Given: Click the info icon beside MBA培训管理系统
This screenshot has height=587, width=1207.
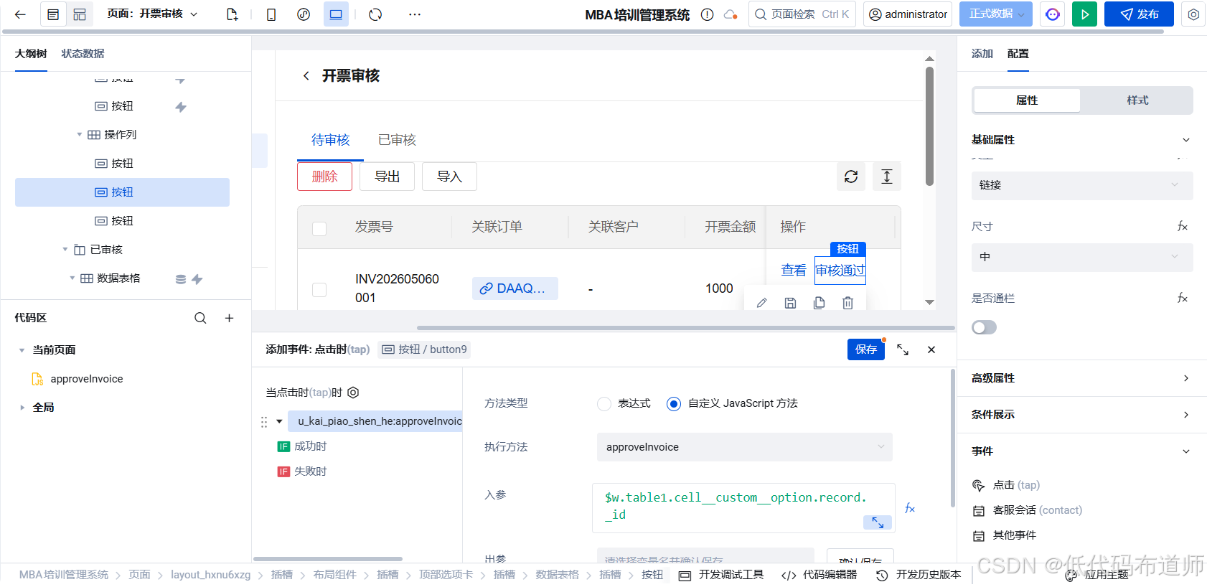Looking at the screenshot, I should (707, 14).
